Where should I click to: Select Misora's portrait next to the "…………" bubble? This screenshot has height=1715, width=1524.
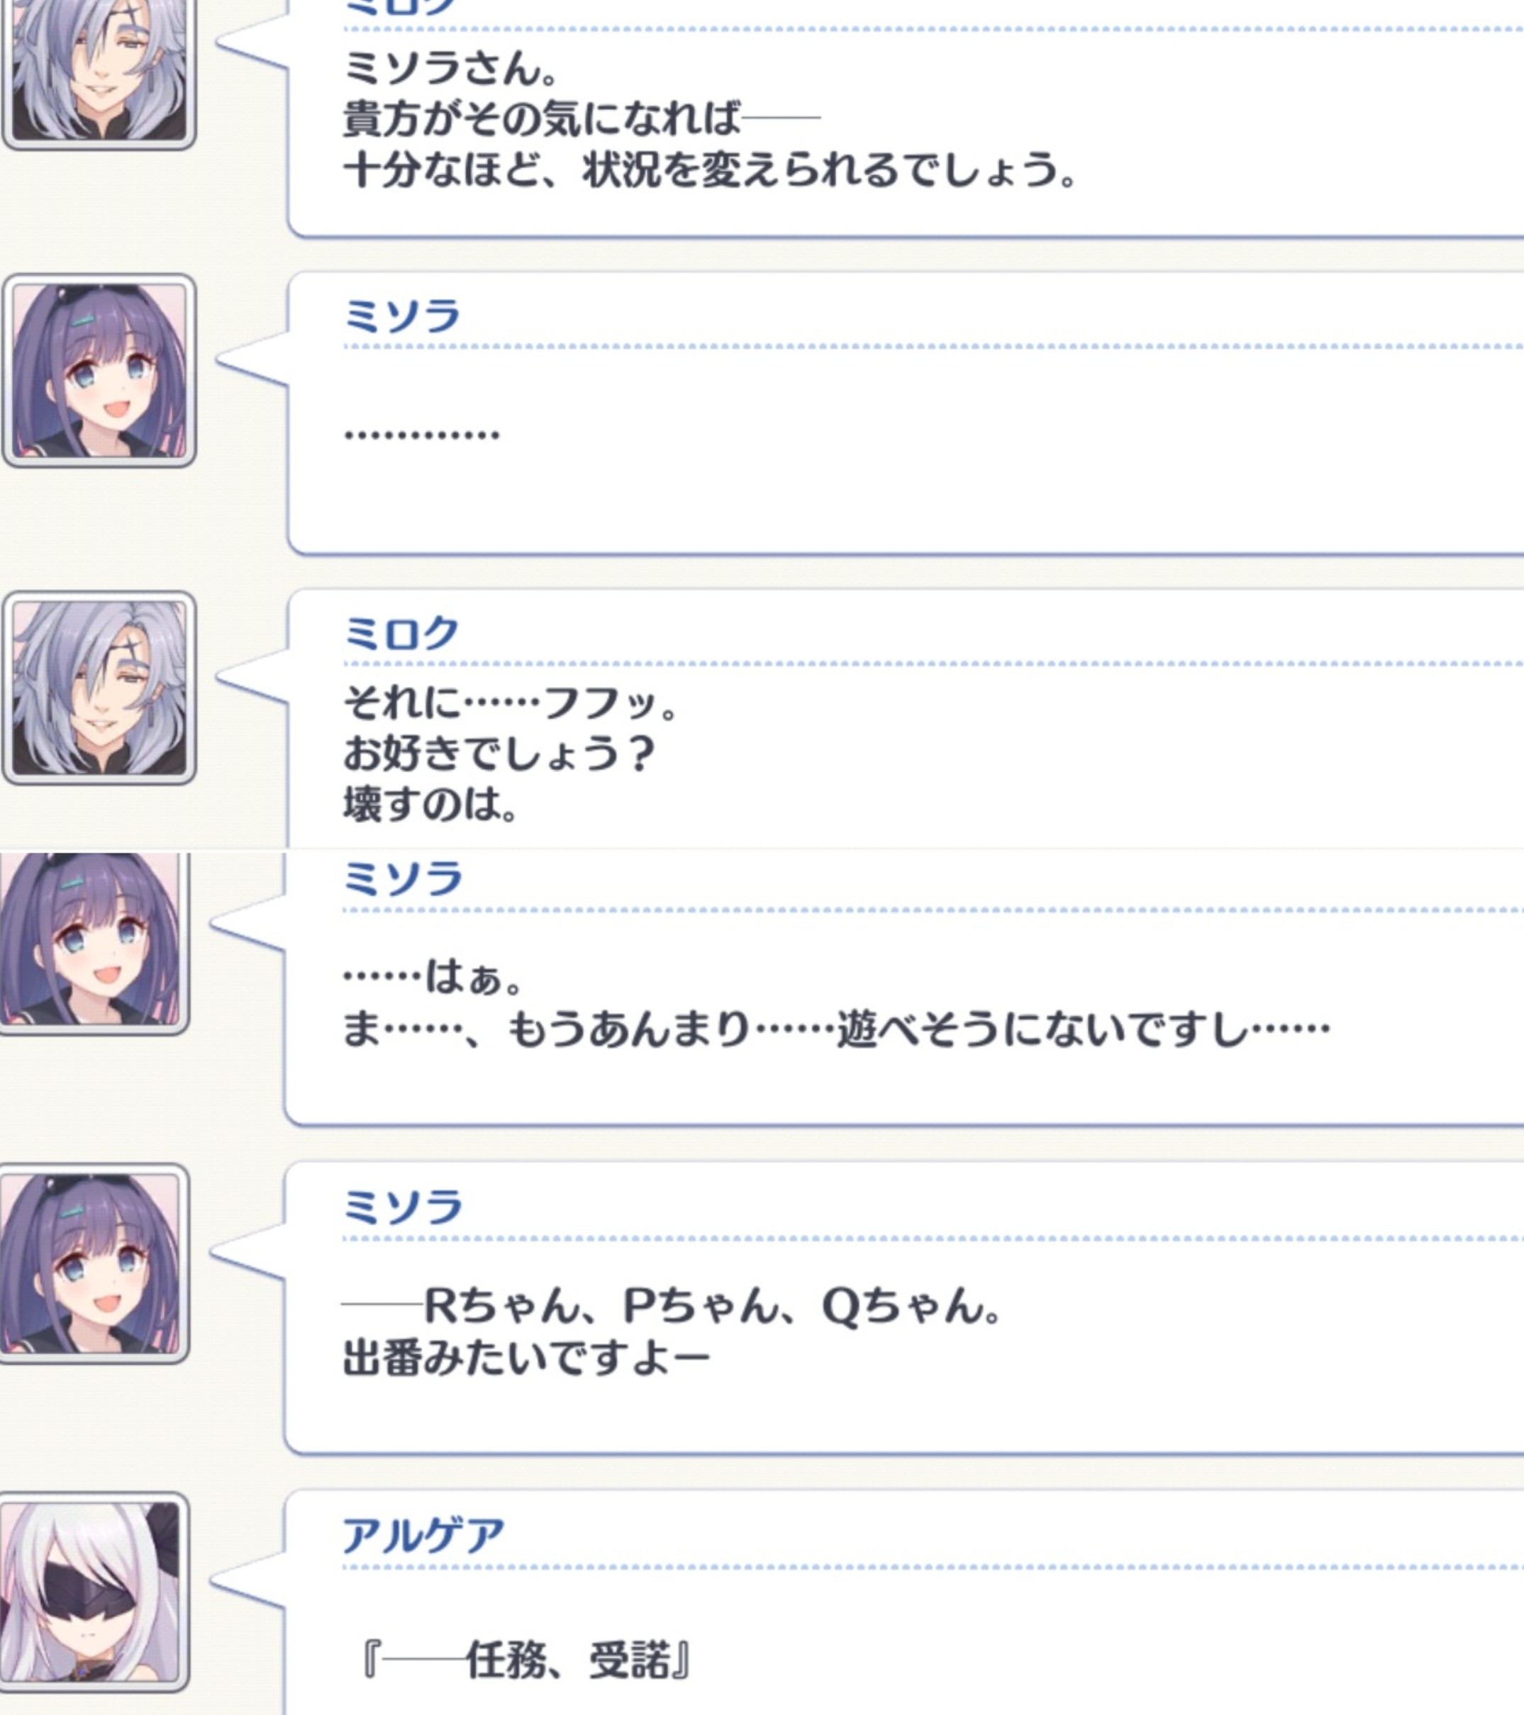coord(99,370)
